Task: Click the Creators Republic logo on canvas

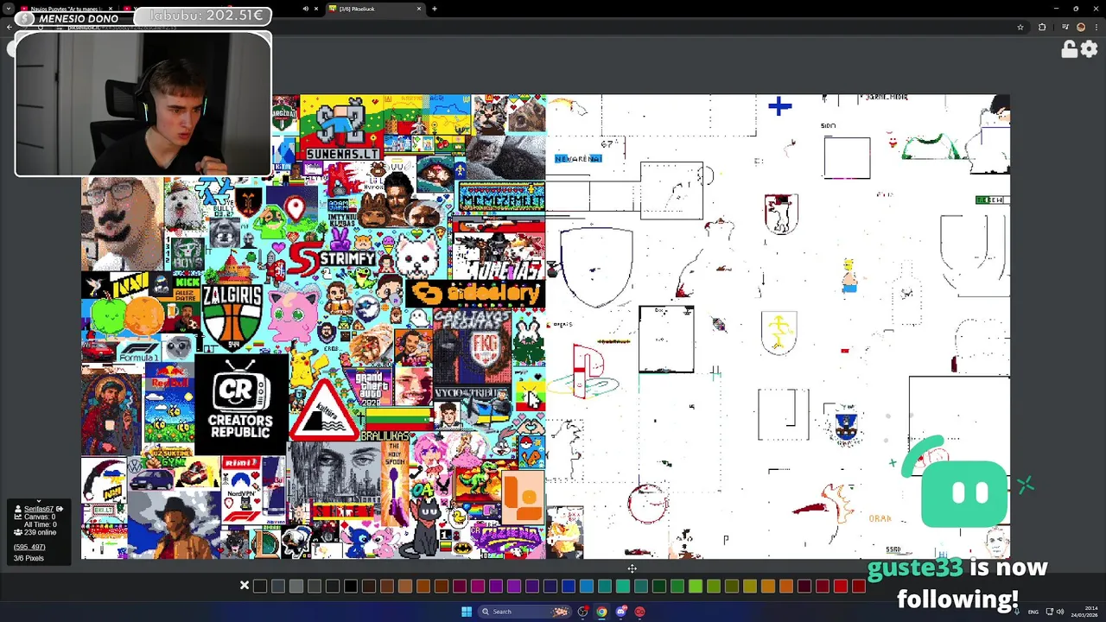Action: click(241, 404)
